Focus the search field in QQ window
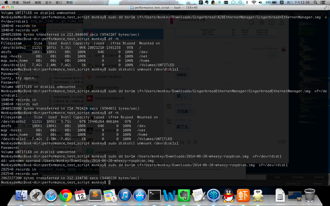 [x=123, y=24]
